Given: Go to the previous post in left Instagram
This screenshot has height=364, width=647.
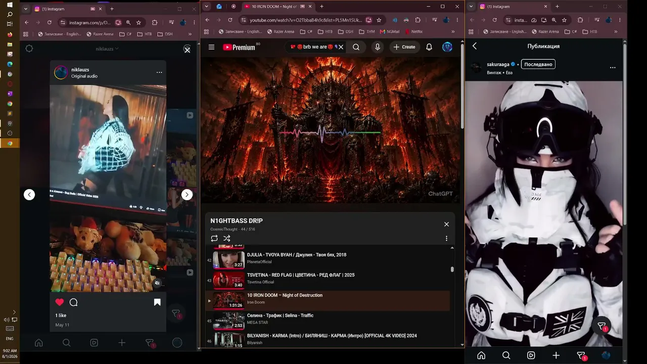Looking at the screenshot, I should (x=29, y=195).
